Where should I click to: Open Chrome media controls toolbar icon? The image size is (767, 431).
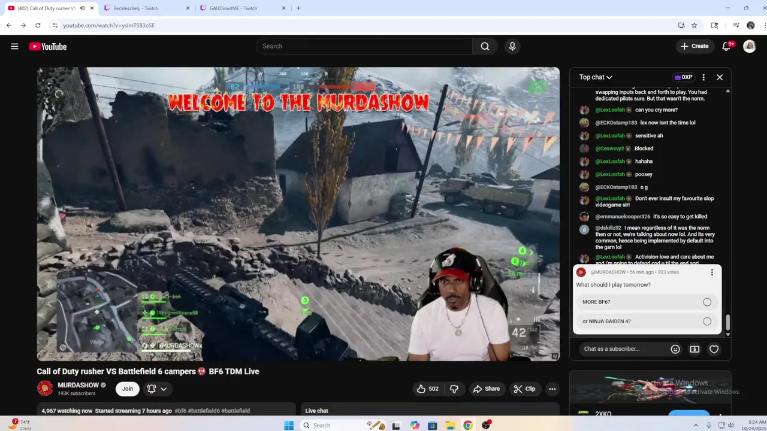coord(736,25)
